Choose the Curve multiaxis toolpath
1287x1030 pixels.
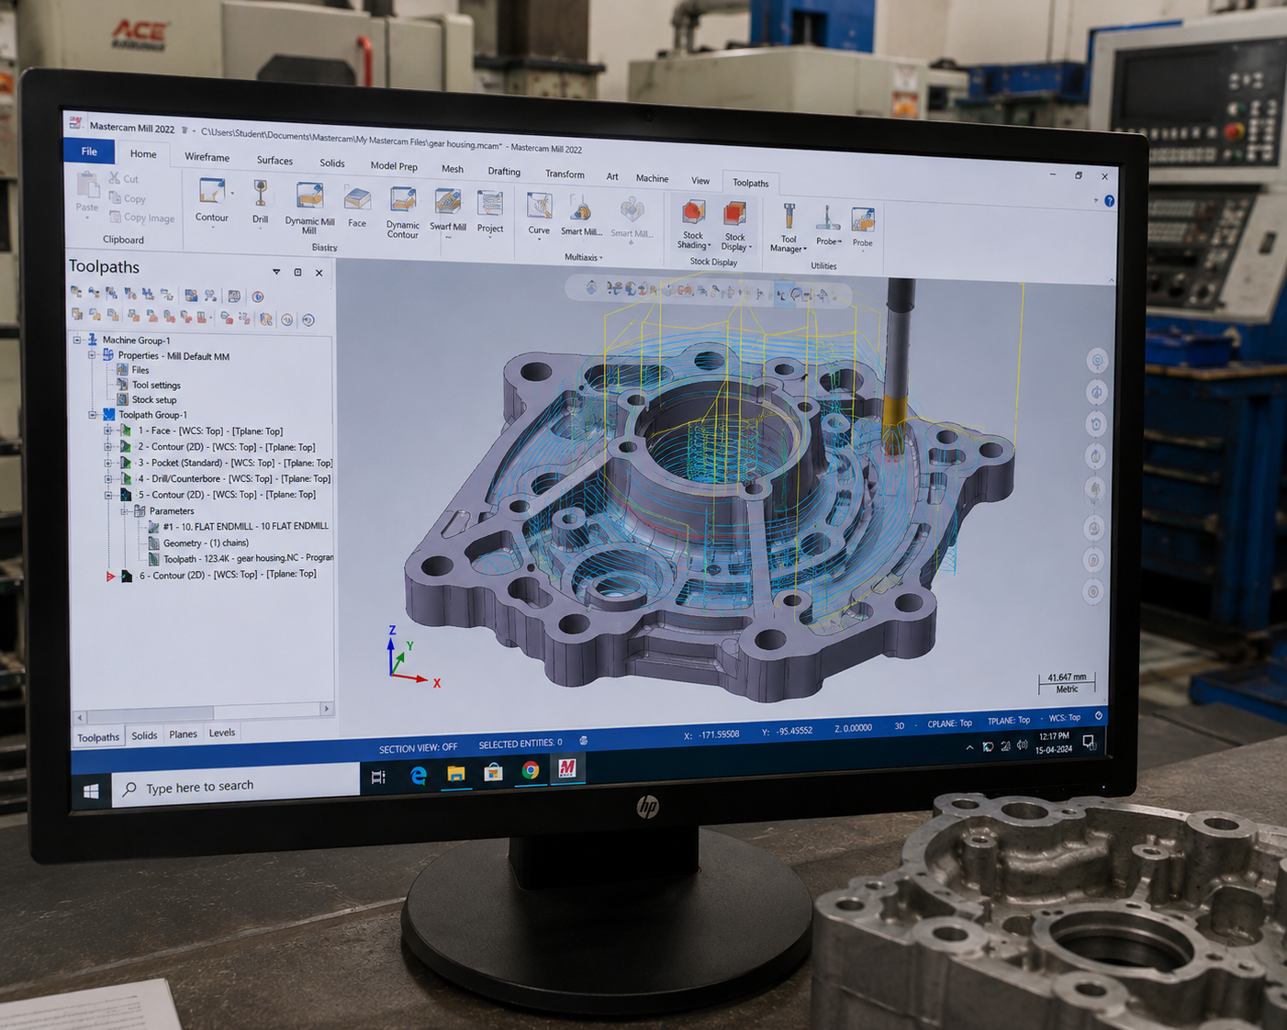(539, 208)
